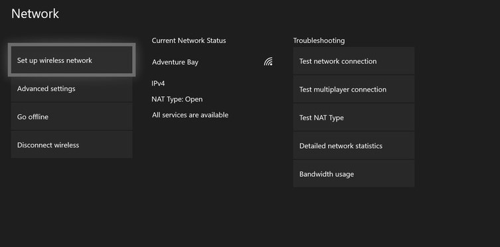Click All services are available text
Image resolution: width=500 pixels, height=247 pixels.
pos(190,115)
